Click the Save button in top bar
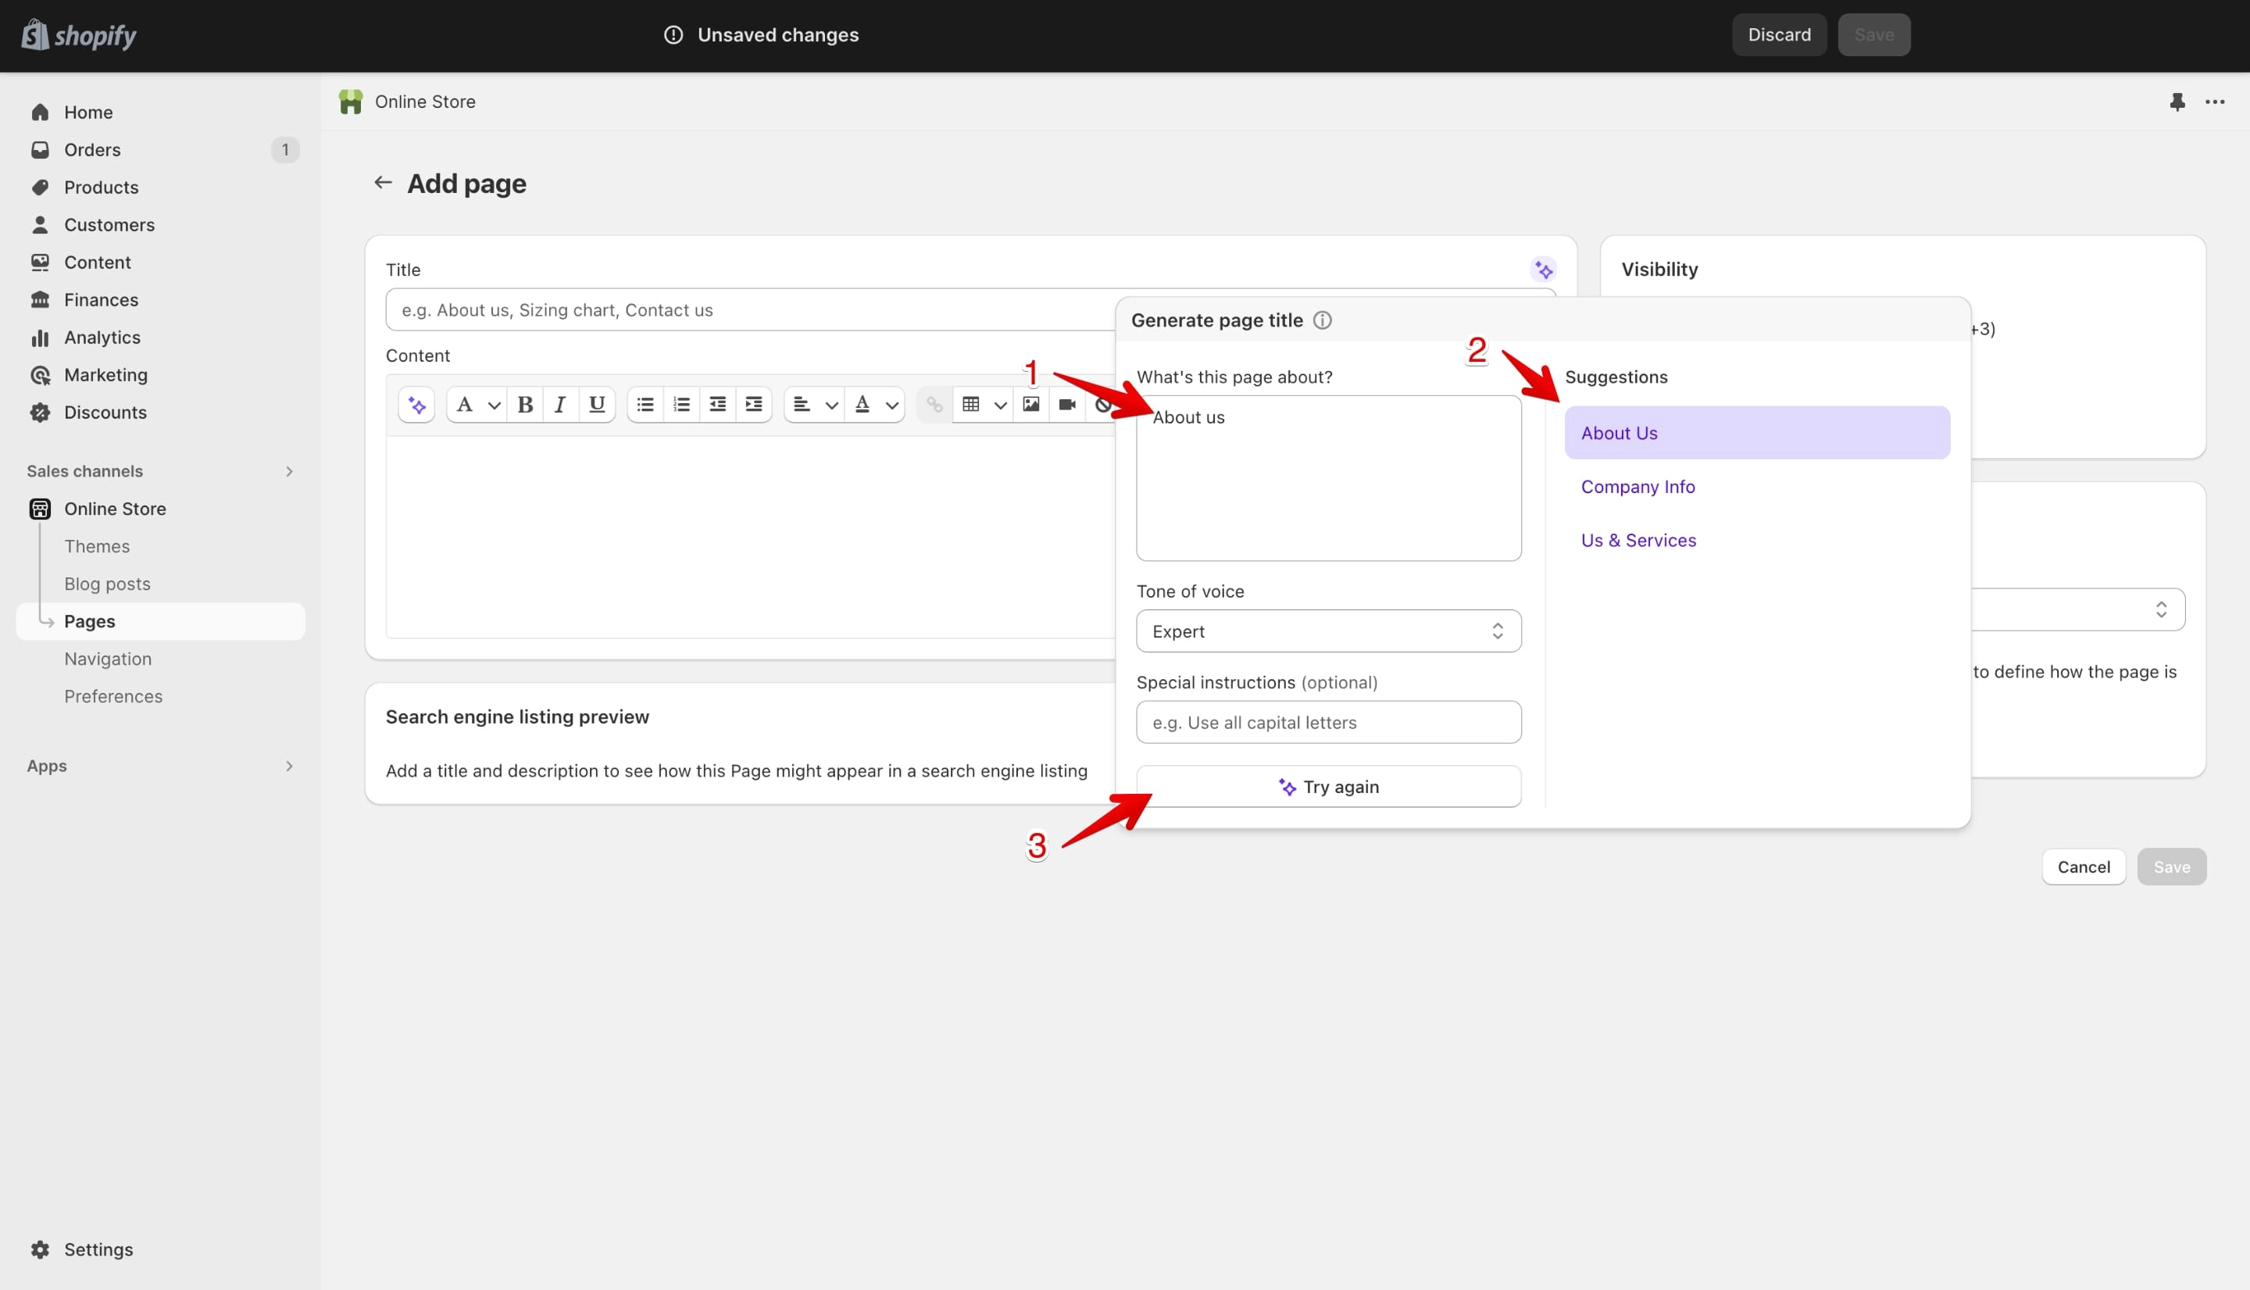The height and width of the screenshot is (1290, 2250). 1874,34
